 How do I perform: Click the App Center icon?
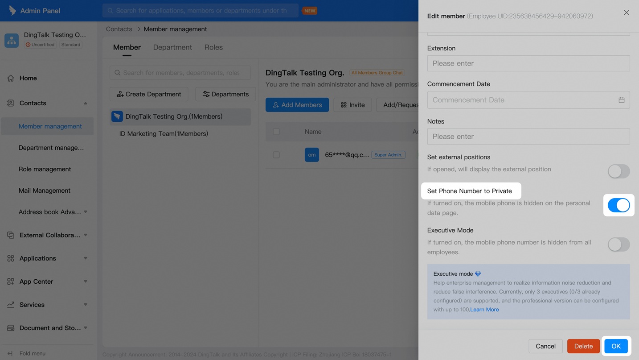11,281
